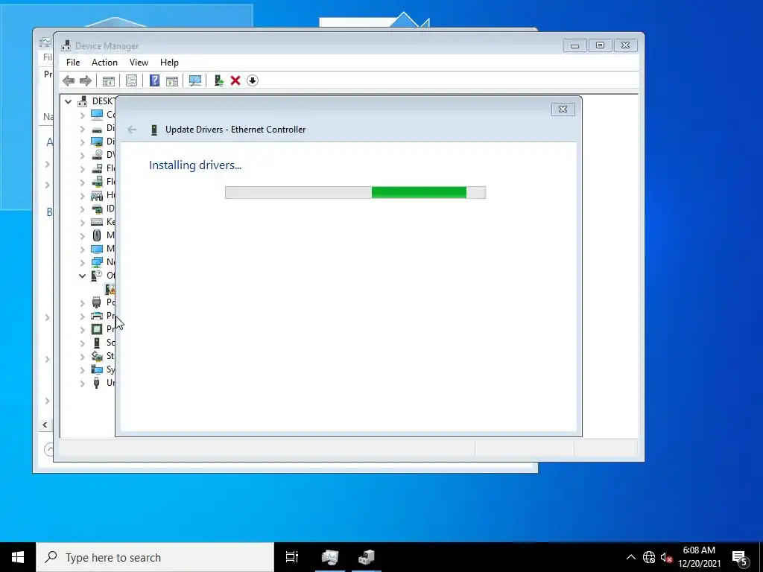Select the Other devices question-mark icon
Viewport: 763px width, 572px height.
97,276
